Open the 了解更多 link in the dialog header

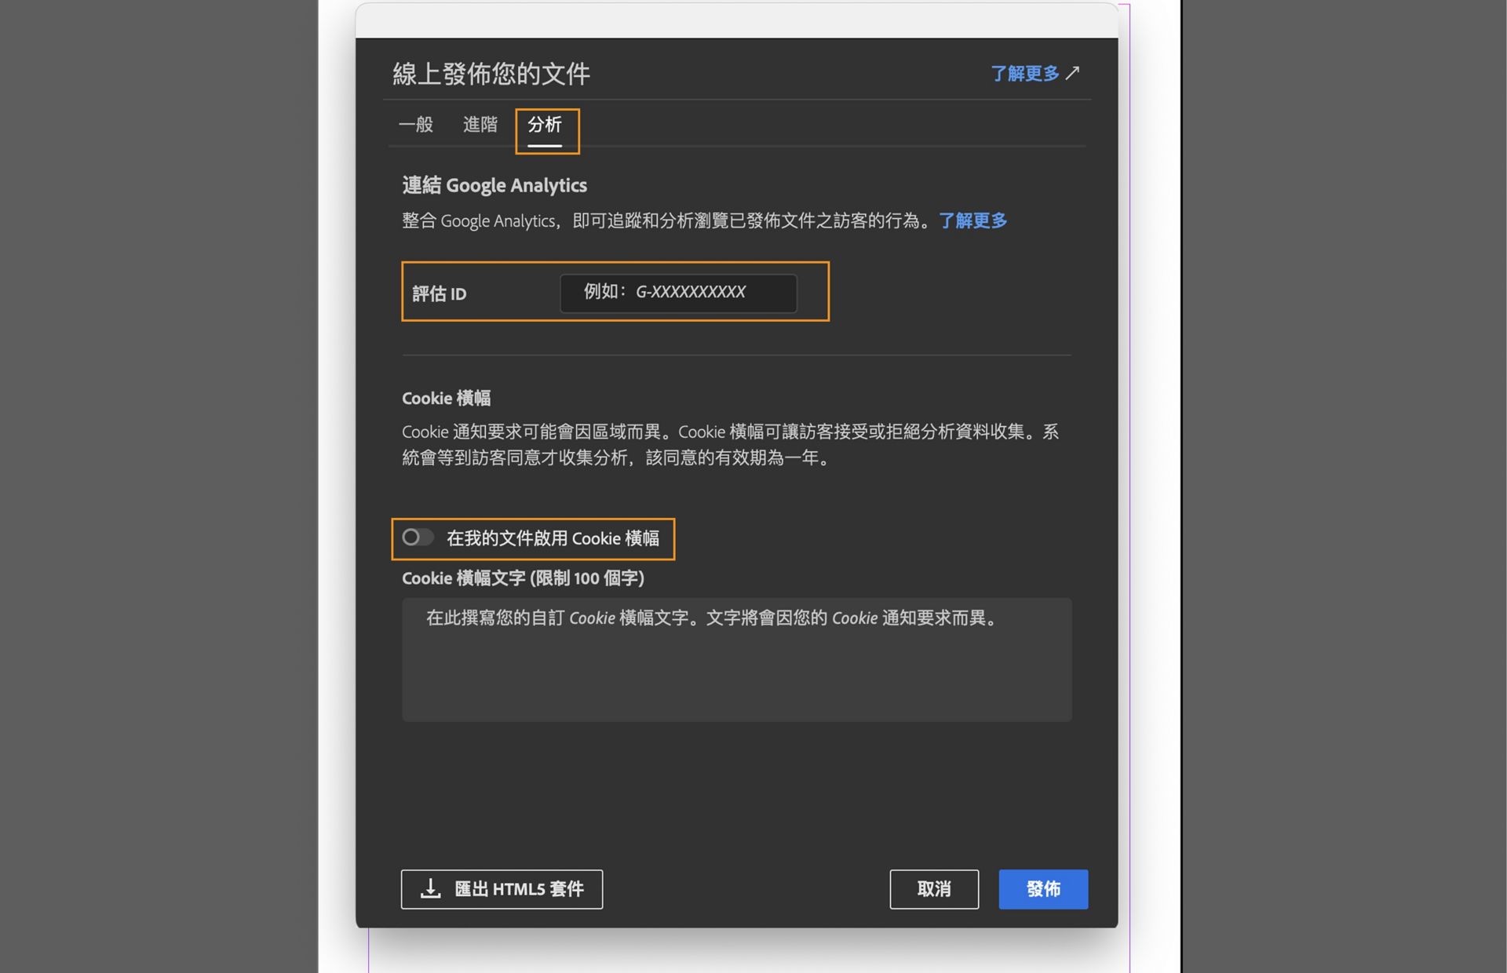[x=1025, y=73]
